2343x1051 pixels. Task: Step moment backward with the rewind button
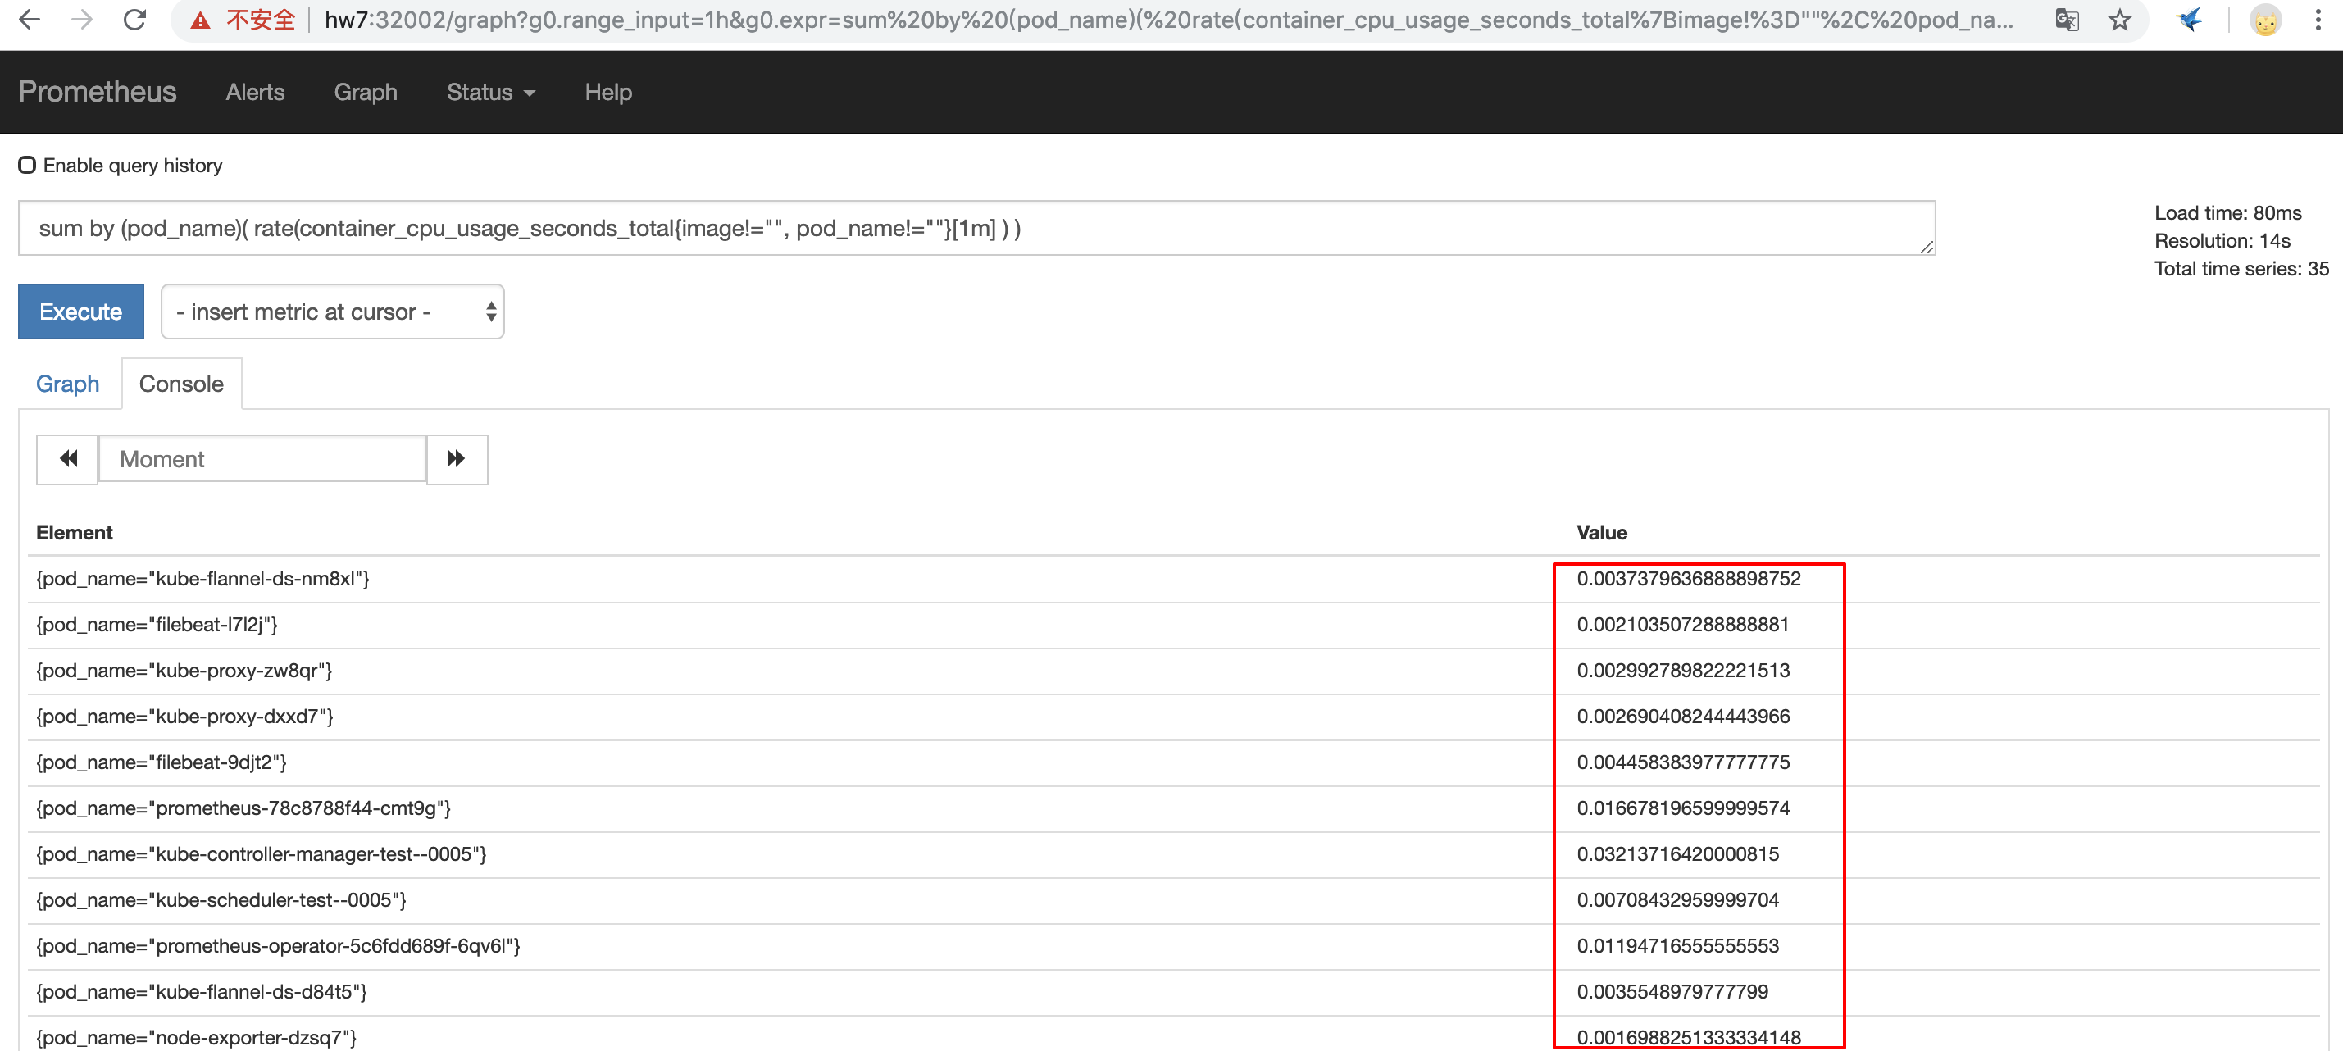(67, 459)
